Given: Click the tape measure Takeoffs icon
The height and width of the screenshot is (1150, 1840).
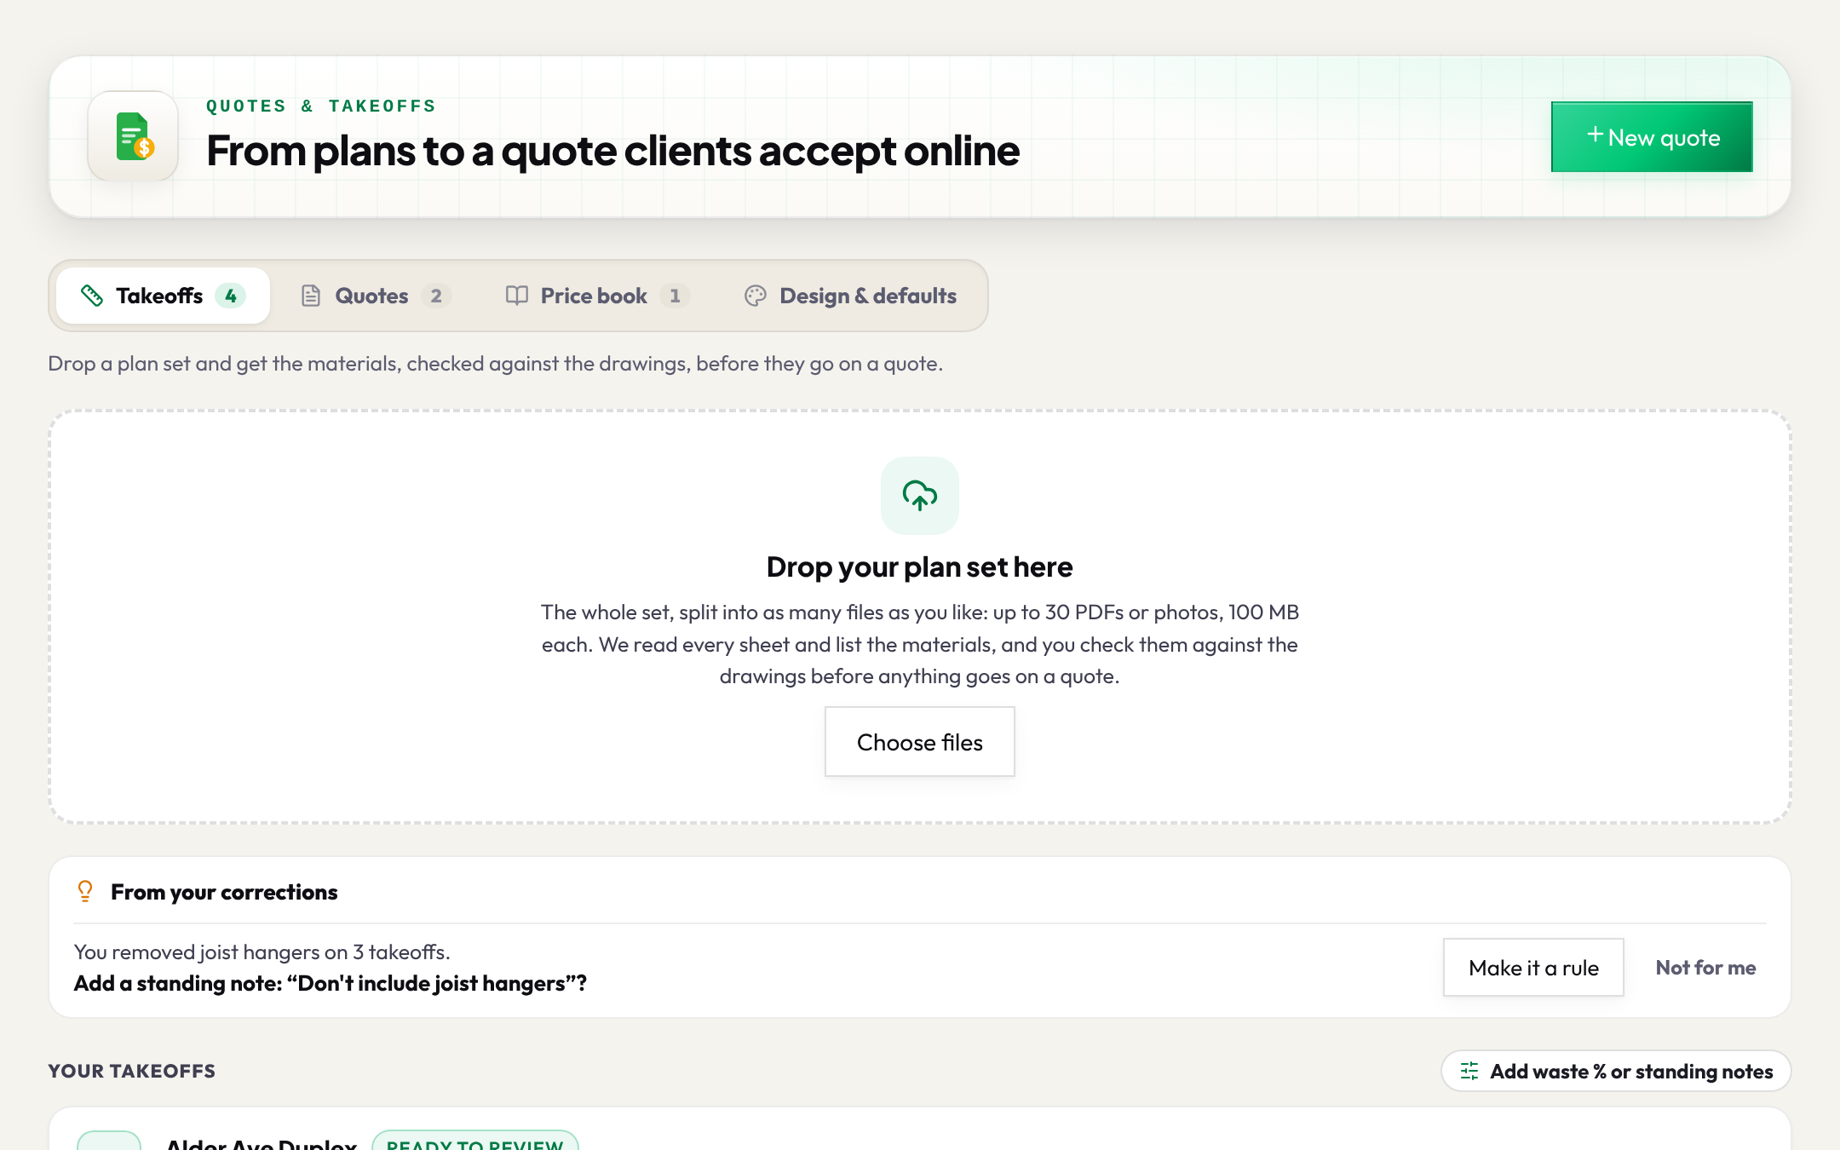Looking at the screenshot, I should [92, 296].
